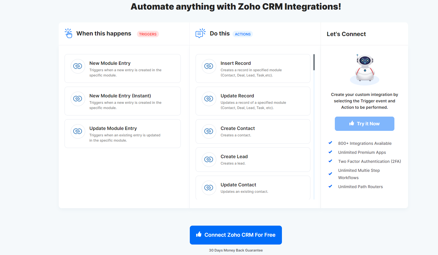This screenshot has width=438, height=255.
Task: Click the Update Record description text
Action: pyautogui.click(x=253, y=105)
